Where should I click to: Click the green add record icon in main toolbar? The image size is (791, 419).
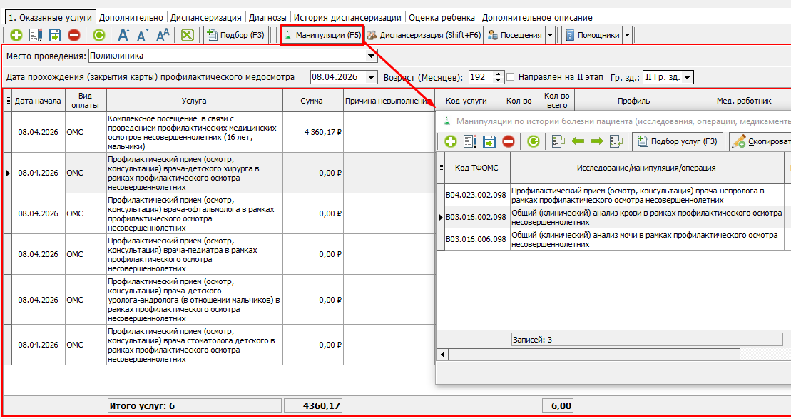point(16,35)
